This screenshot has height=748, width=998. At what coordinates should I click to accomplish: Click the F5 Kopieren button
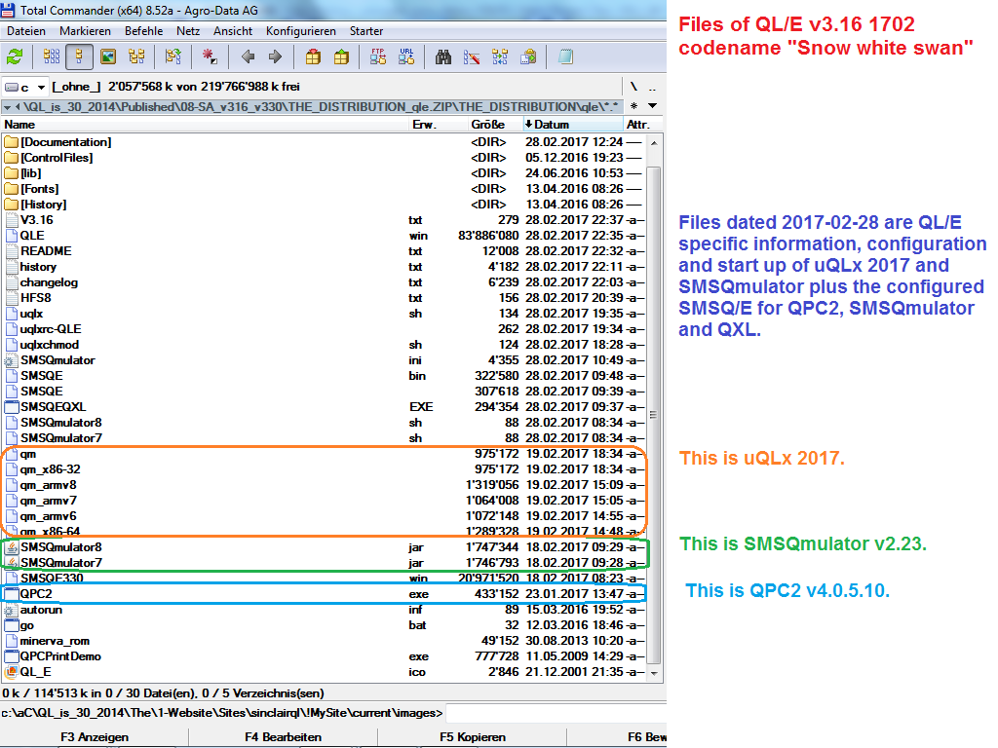click(x=473, y=737)
